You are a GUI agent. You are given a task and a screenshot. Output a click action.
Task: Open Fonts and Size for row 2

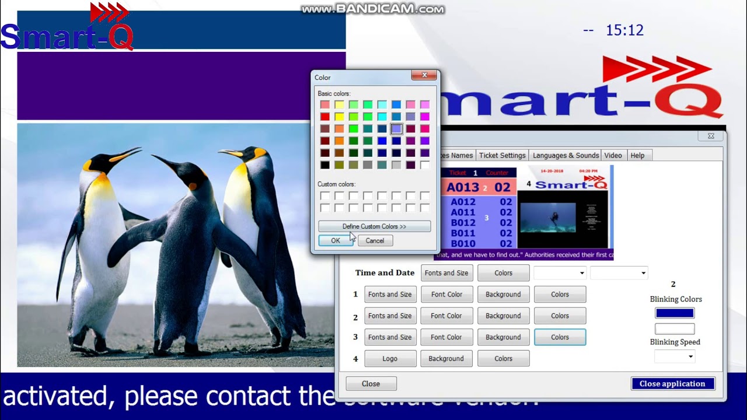click(390, 316)
